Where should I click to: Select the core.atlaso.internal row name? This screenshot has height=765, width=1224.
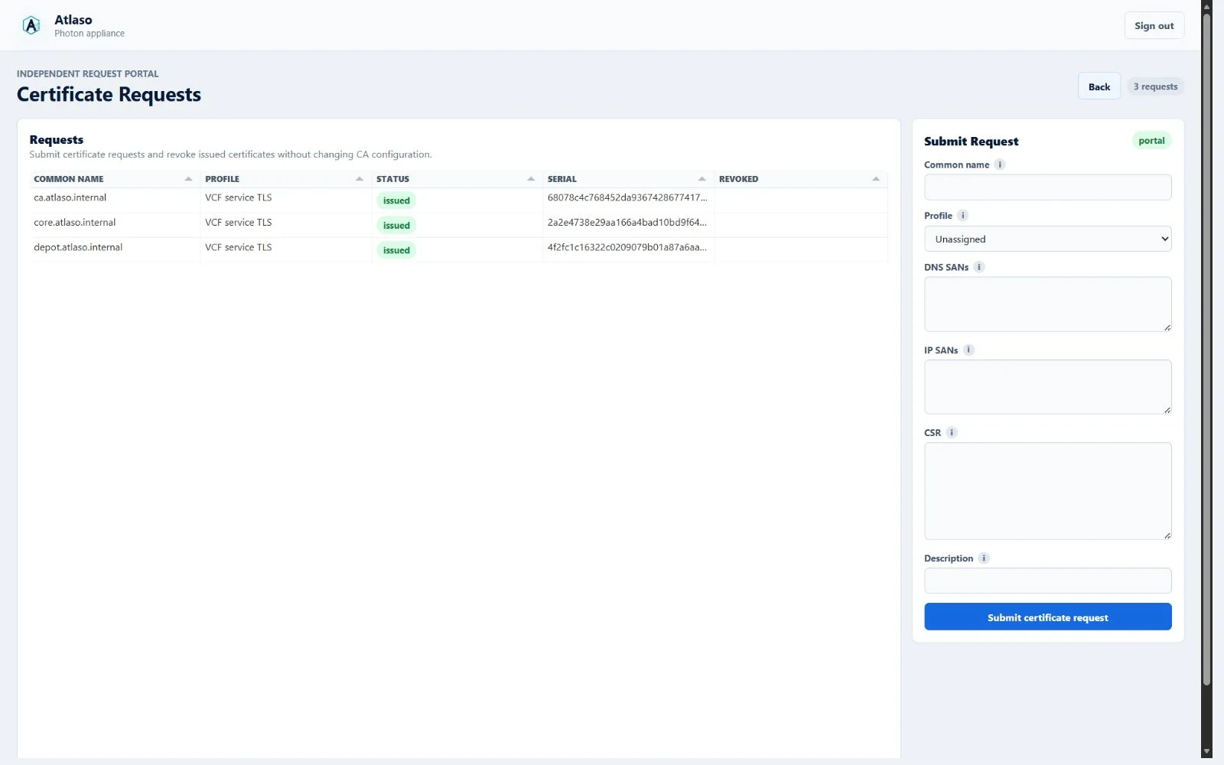click(x=74, y=223)
